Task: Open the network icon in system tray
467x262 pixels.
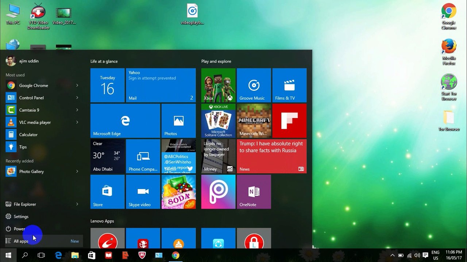Action: (409, 255)
